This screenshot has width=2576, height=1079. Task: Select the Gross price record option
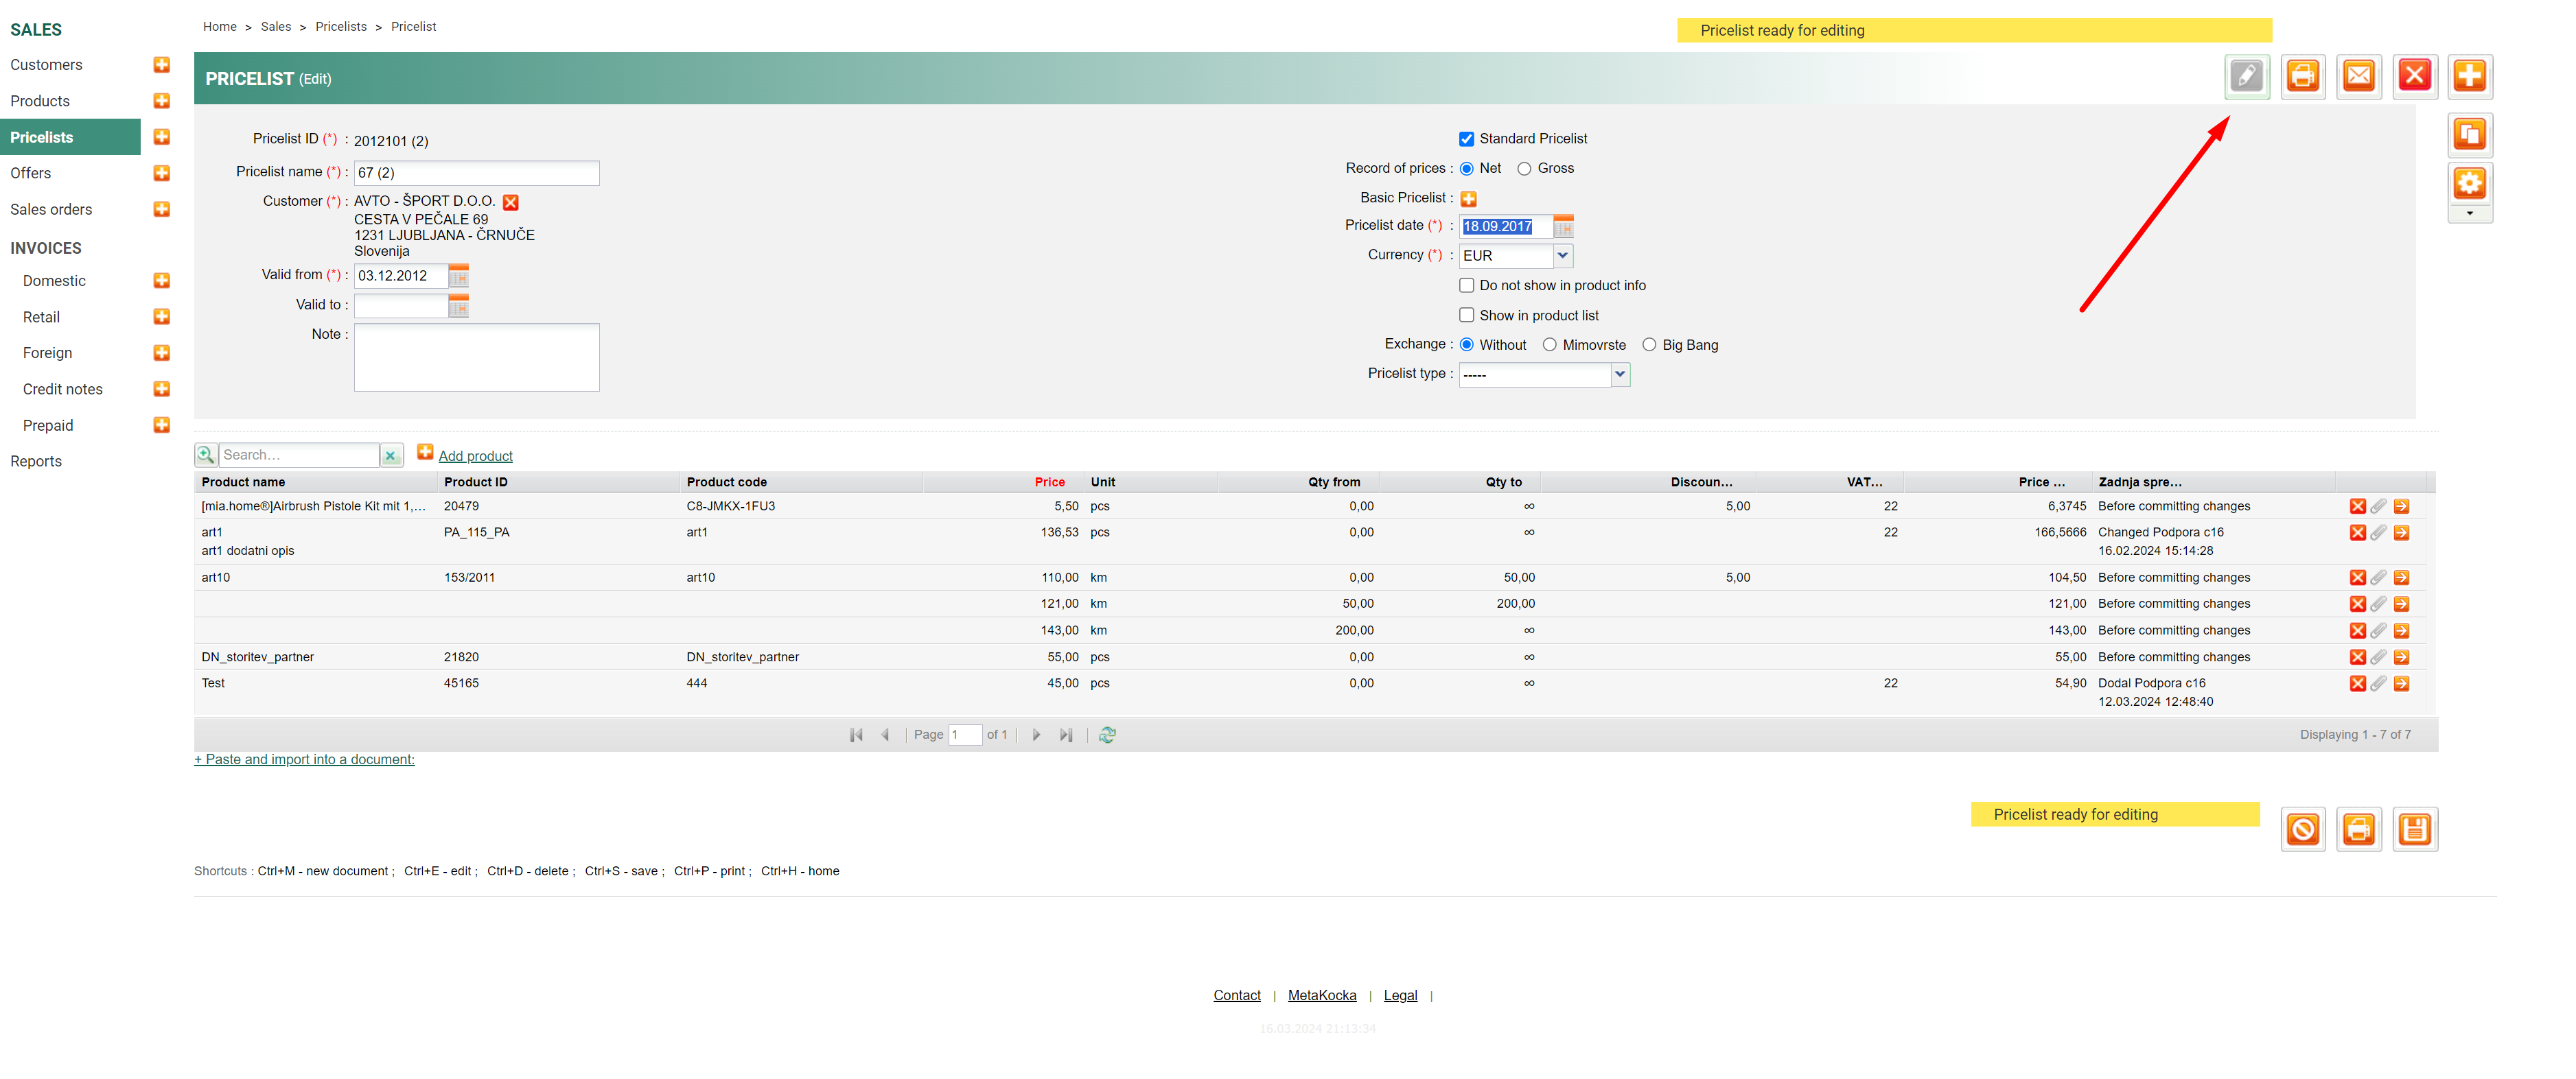[1524, 169]
